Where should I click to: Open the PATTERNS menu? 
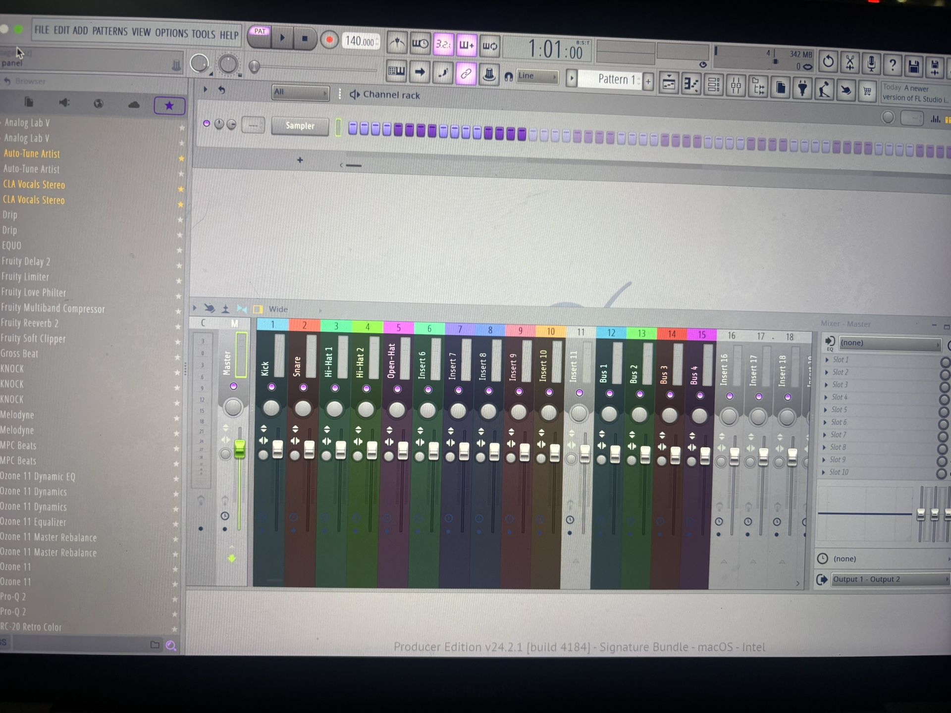[109, 31]
